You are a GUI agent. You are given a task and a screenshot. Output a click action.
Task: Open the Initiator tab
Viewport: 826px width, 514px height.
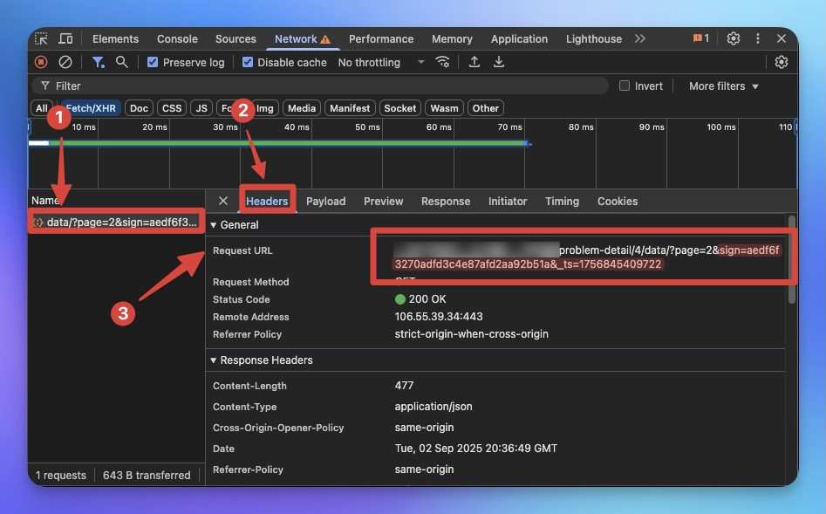[x=508, y=201]
